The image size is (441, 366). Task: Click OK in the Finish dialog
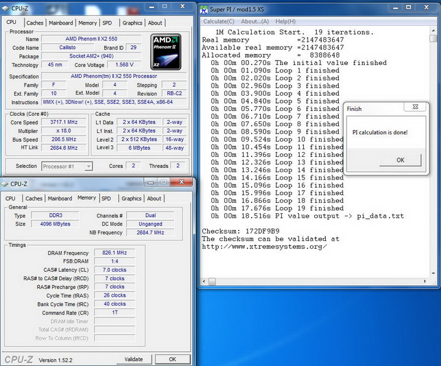400,160
